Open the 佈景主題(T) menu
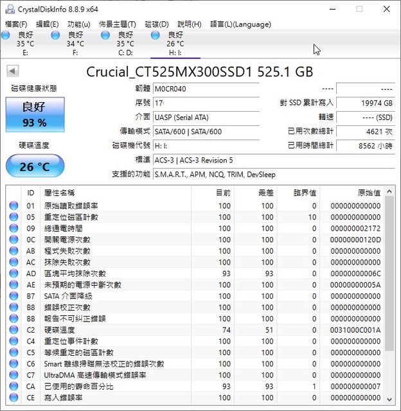 118,24
